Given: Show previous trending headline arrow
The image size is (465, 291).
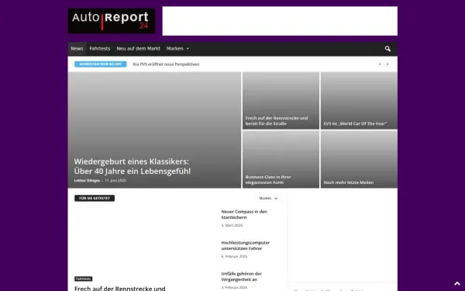Looking at the screenshot, I should click(380, 64).
